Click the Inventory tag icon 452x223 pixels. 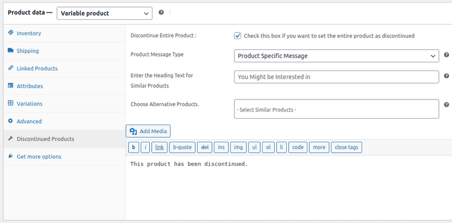point(11,33)
